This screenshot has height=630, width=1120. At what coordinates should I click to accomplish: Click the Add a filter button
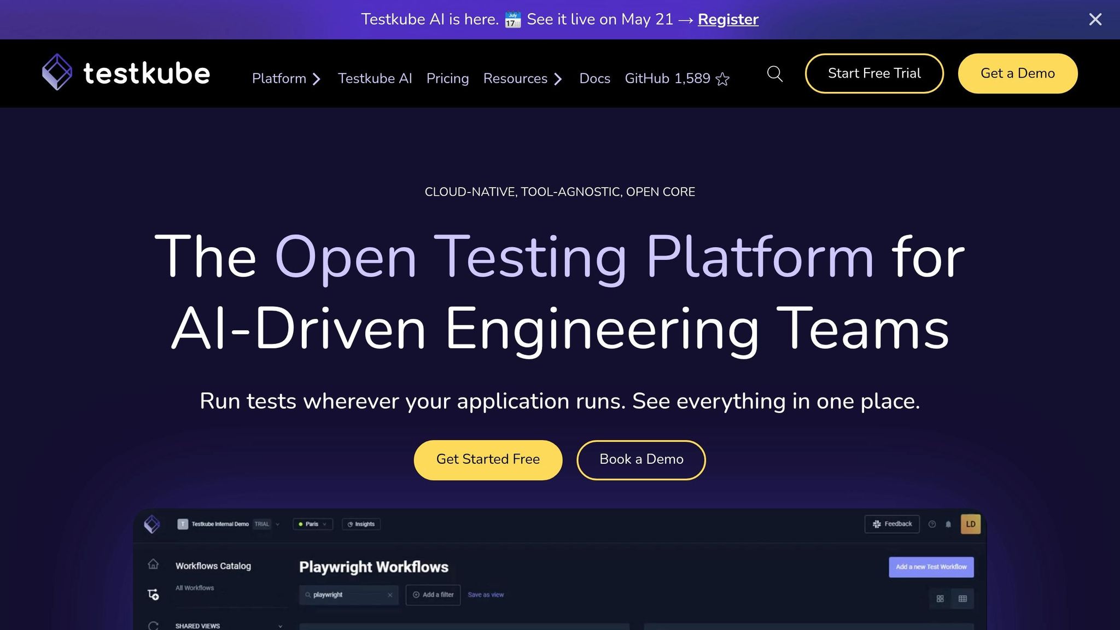pos(433,595)
